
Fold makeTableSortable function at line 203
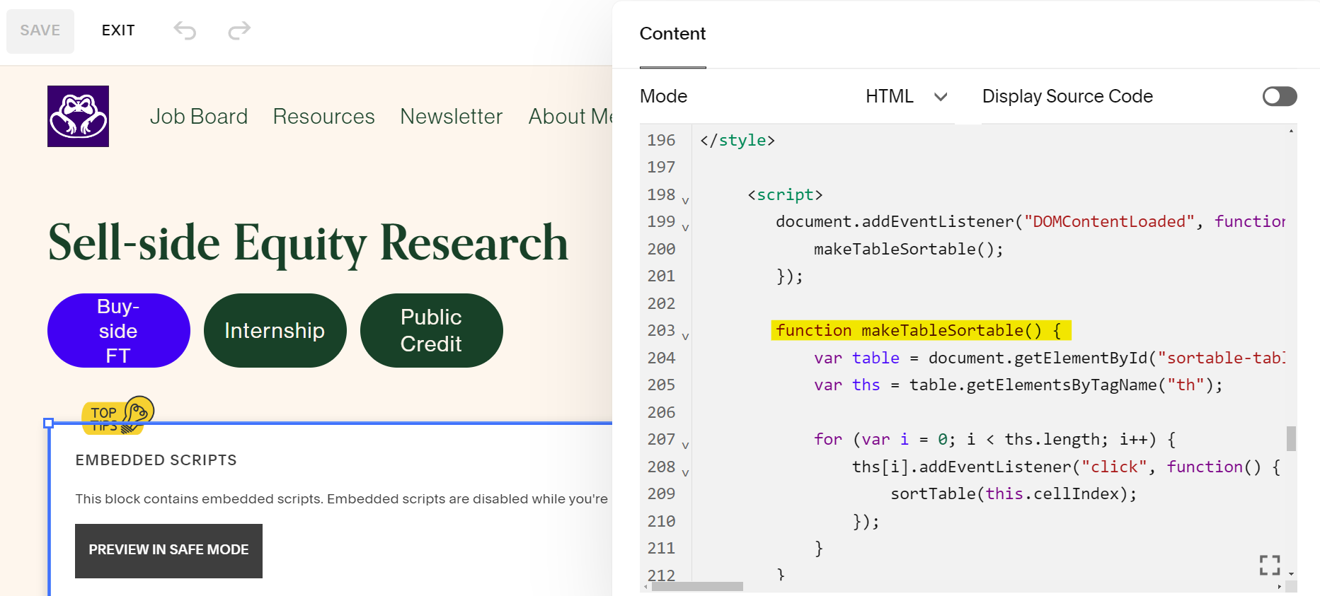tap(685, 337)
